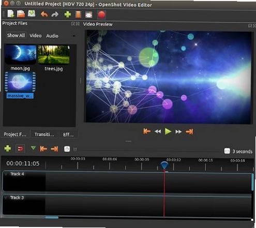This screenshot has width=256, height=228.
Task: Add a marker with the green triangle icon
Action: (x=33, y=148)
